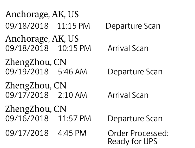Click the 2:10 AM time entry
195x148 pixels.
click(x=72, y=95)
